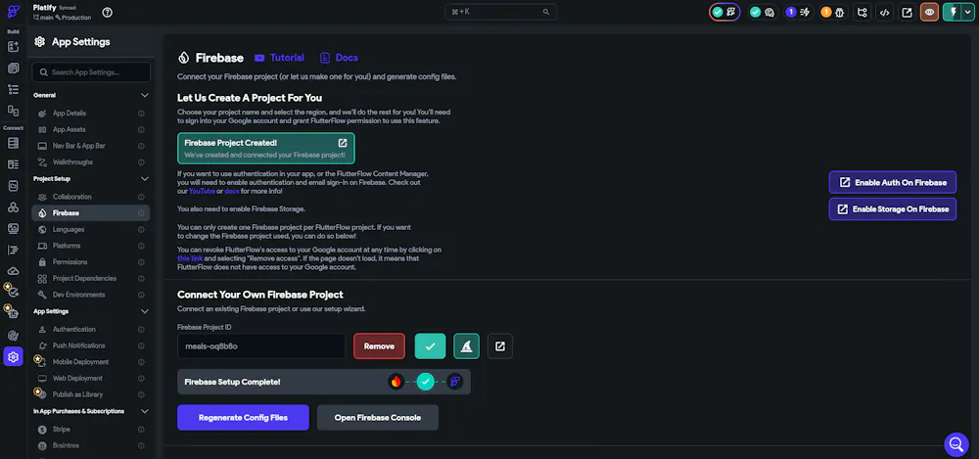The height and width of the screenshot is (459, 979).
Task: Open the database icon under Connect
Action: point(13,143)
